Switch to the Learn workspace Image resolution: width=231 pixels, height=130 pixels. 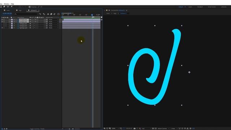190,7
